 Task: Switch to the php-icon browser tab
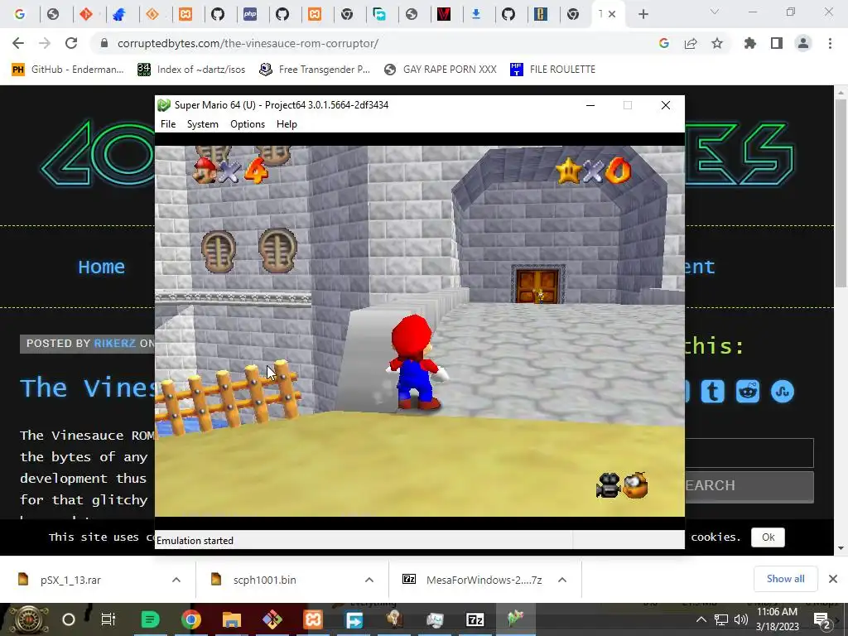(x=250, y=14)
